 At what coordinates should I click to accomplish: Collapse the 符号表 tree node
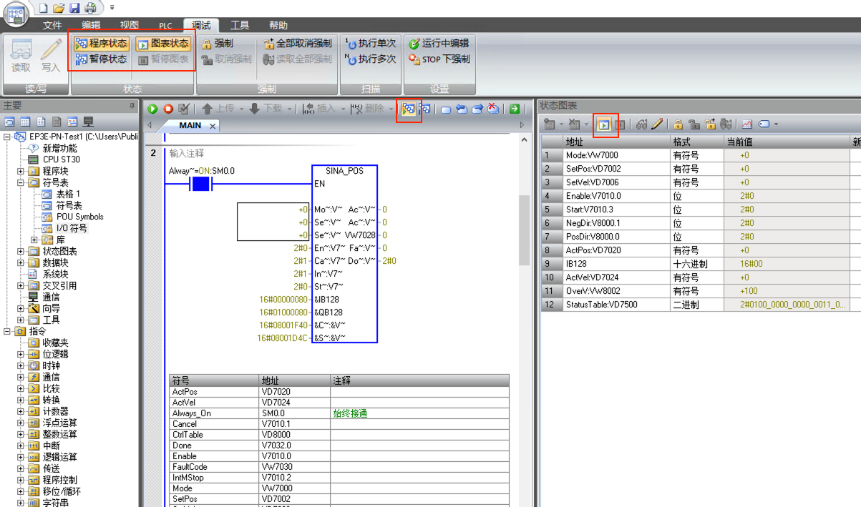coord(21,182)
